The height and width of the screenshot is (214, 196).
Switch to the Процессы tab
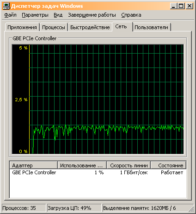click(54, 27)
